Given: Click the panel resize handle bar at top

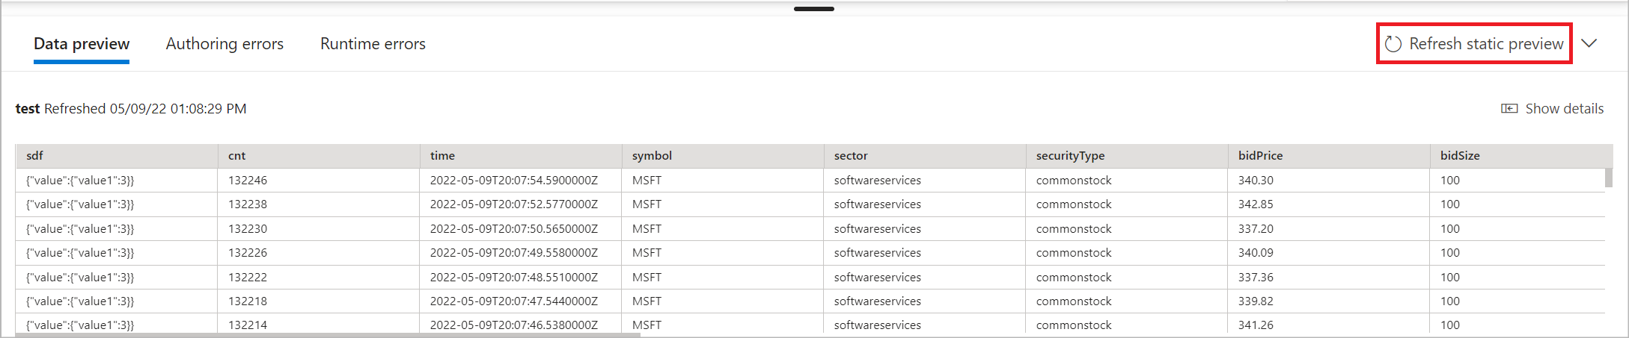Looking at the screenshot, I should point(814,9).
